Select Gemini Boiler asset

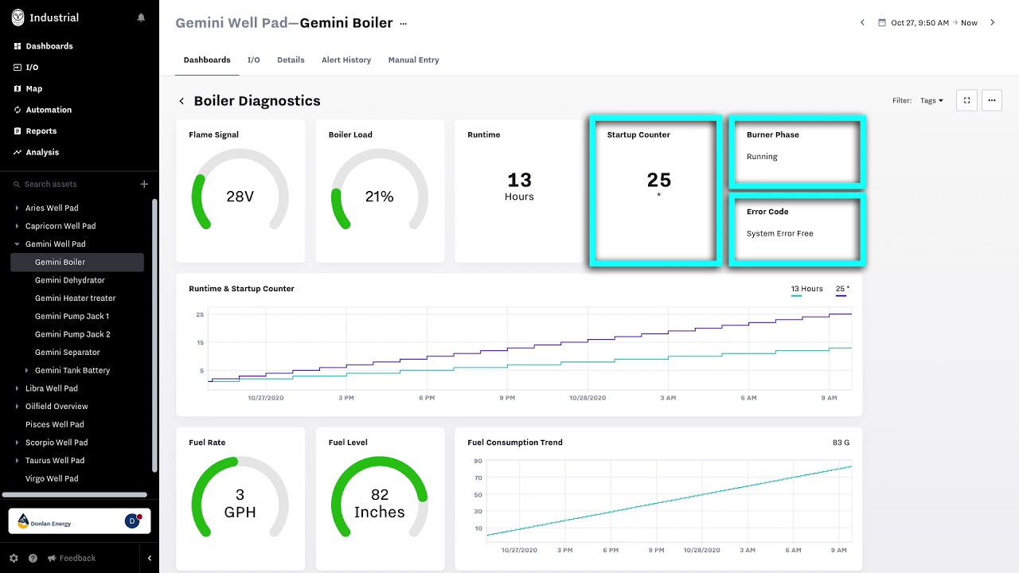point(77,262)
